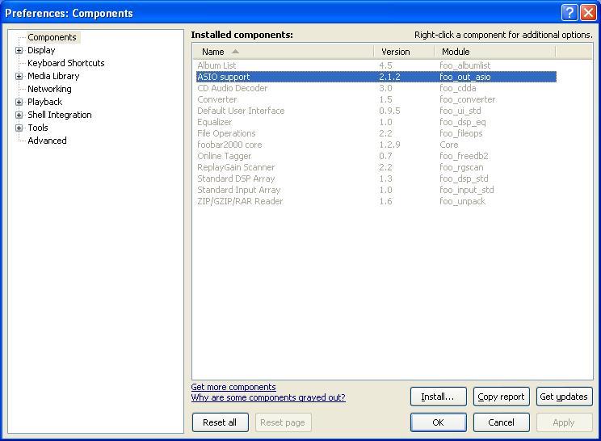The image size is (601, 441).
Task: Open the Media Library page
Action: pos(53,76)
